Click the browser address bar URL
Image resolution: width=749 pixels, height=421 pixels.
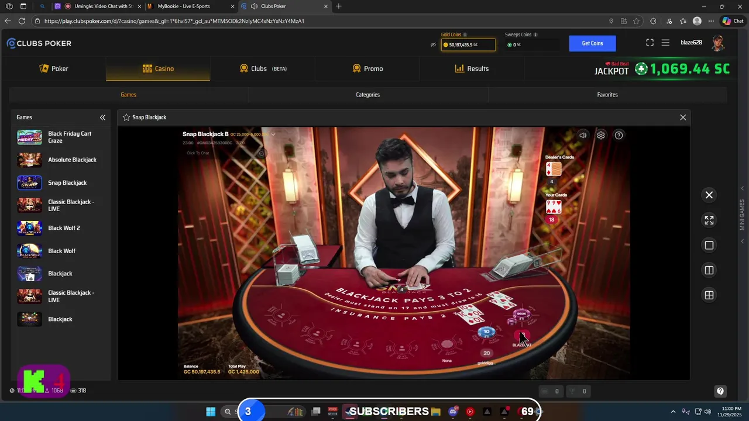pyautogui.click(x=174, y=21)
